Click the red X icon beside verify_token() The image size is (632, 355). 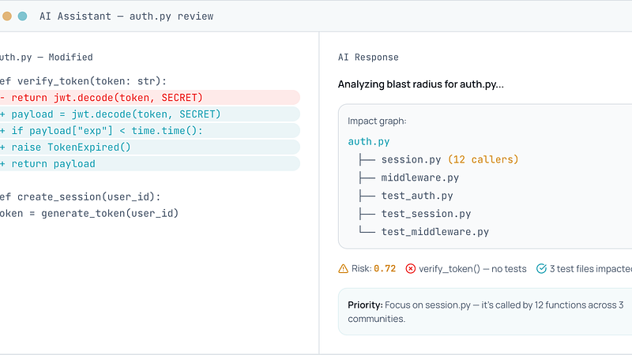click(x=410, y=268)
